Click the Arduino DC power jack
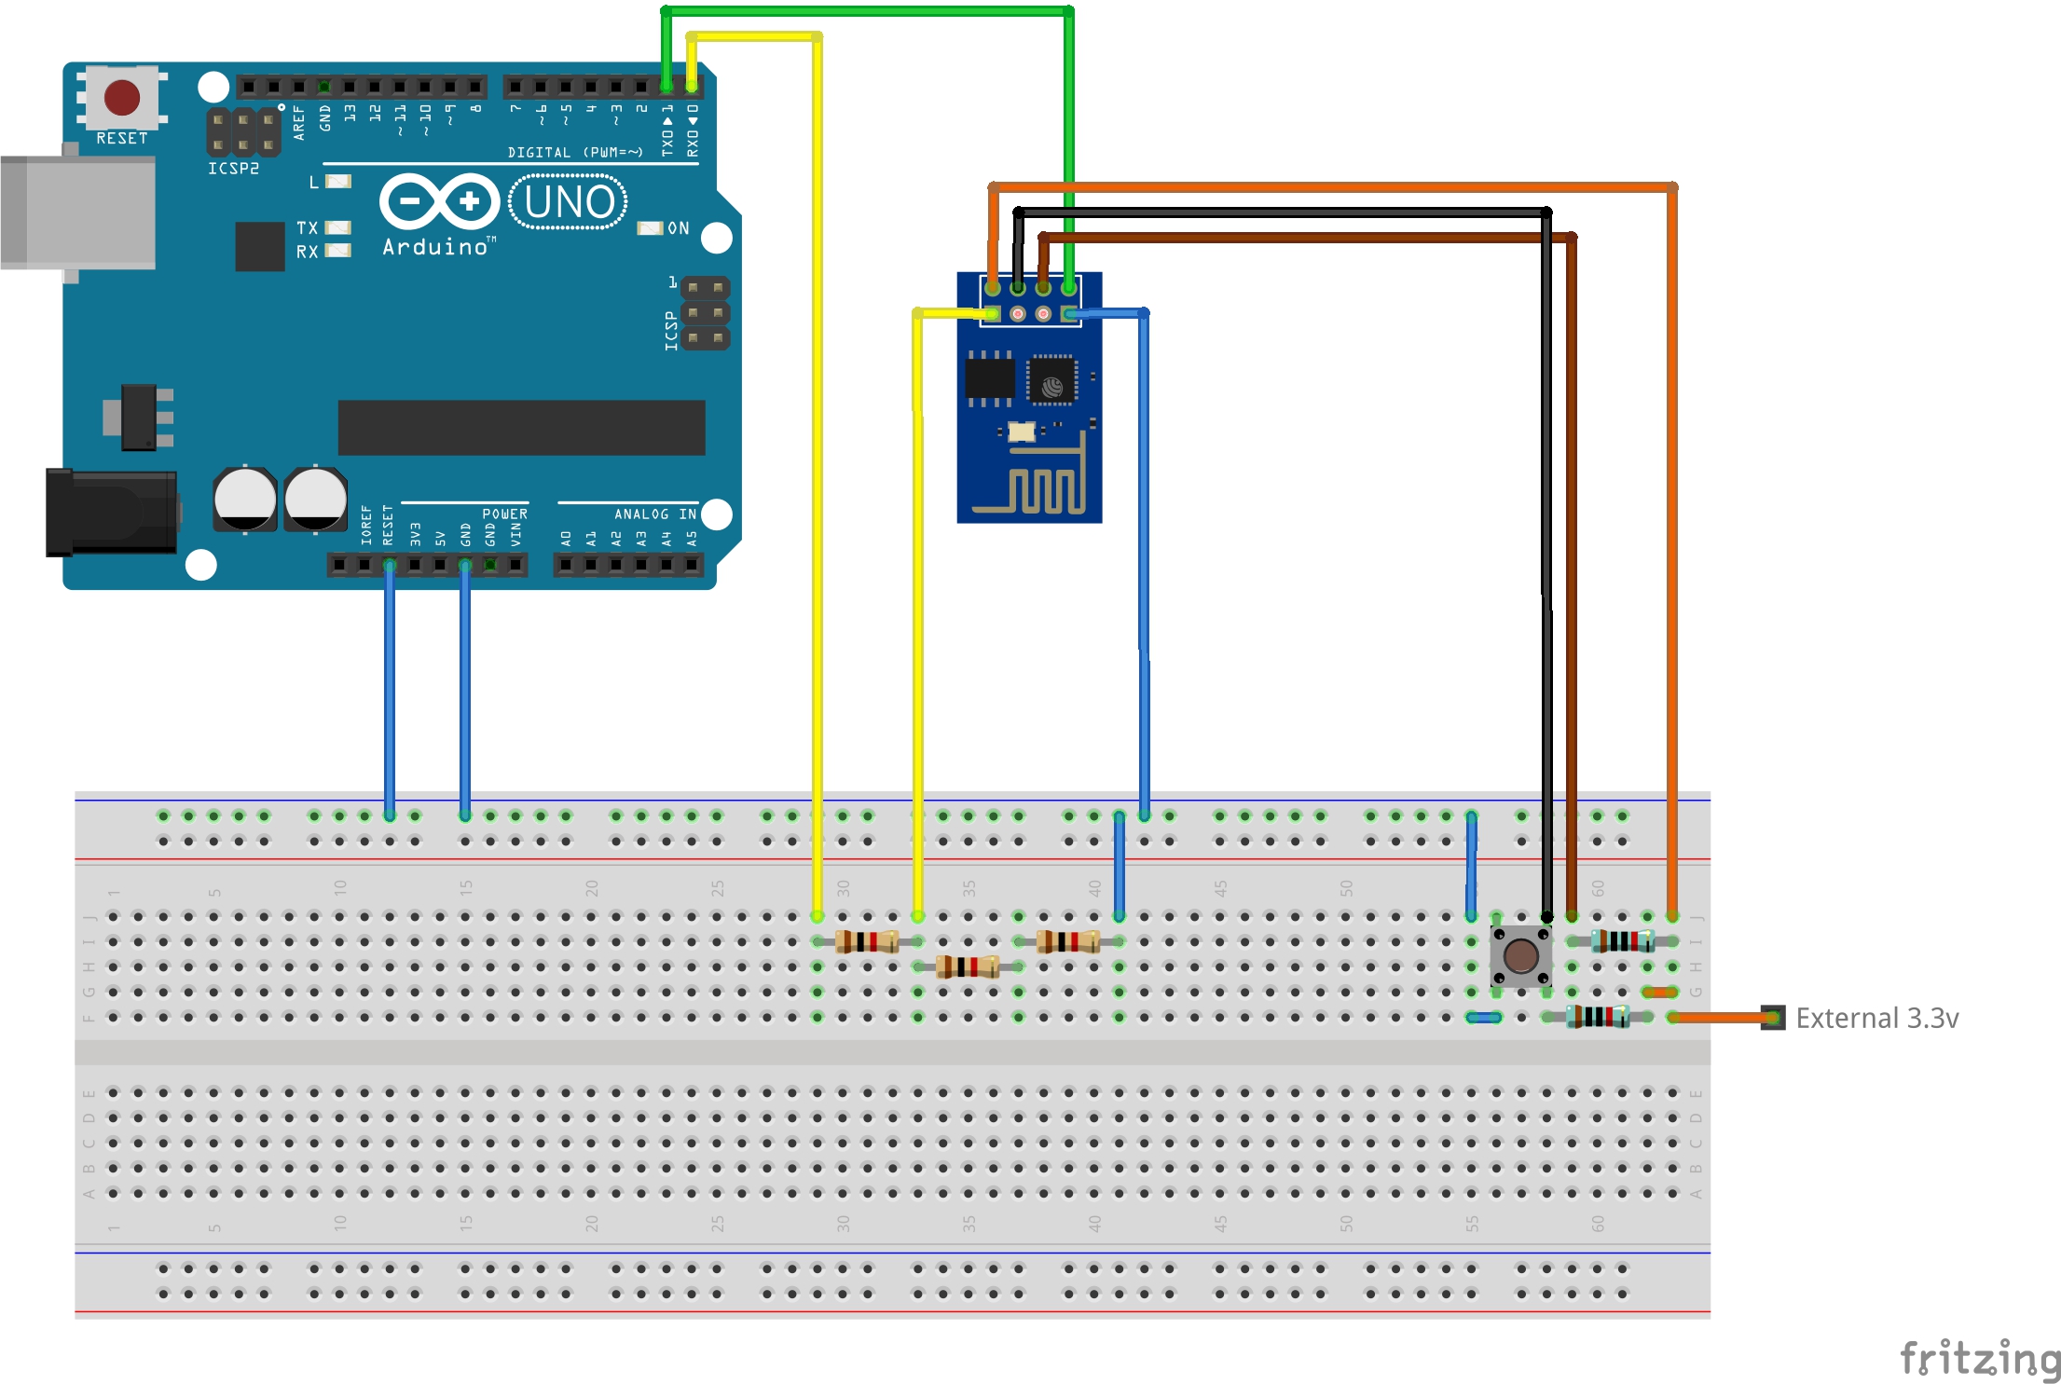This screenshot has width=2061, height=1384. [112, 513]
